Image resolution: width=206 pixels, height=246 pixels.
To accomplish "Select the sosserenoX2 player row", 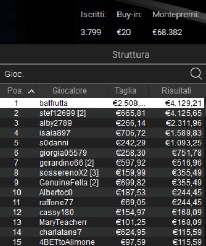I will 102,172.
